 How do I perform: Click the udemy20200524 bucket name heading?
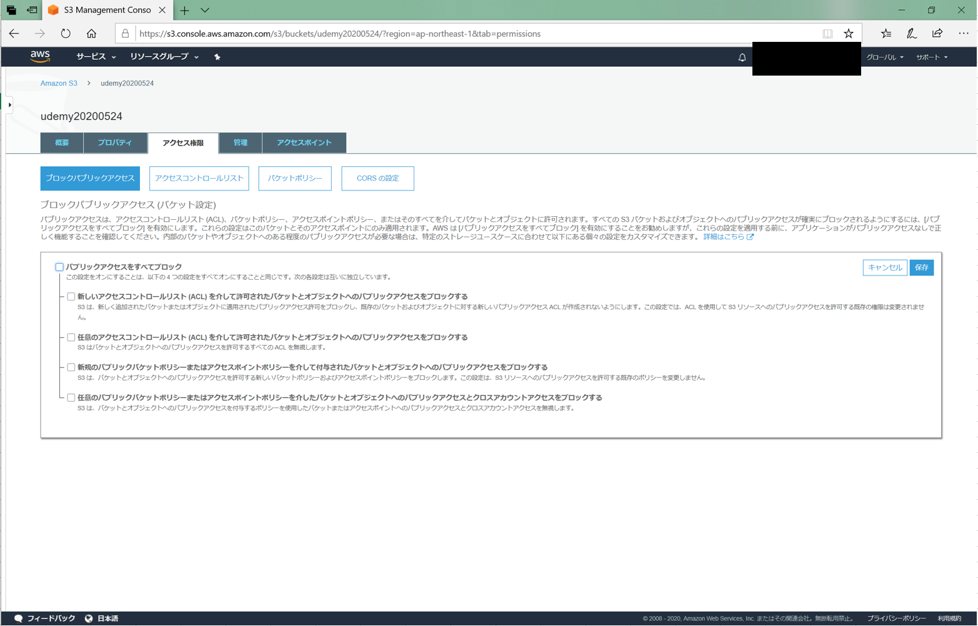[x=81, y=116]
